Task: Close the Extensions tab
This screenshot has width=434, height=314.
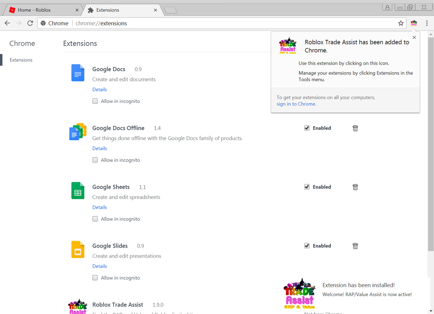Action: tap(155, 10)
